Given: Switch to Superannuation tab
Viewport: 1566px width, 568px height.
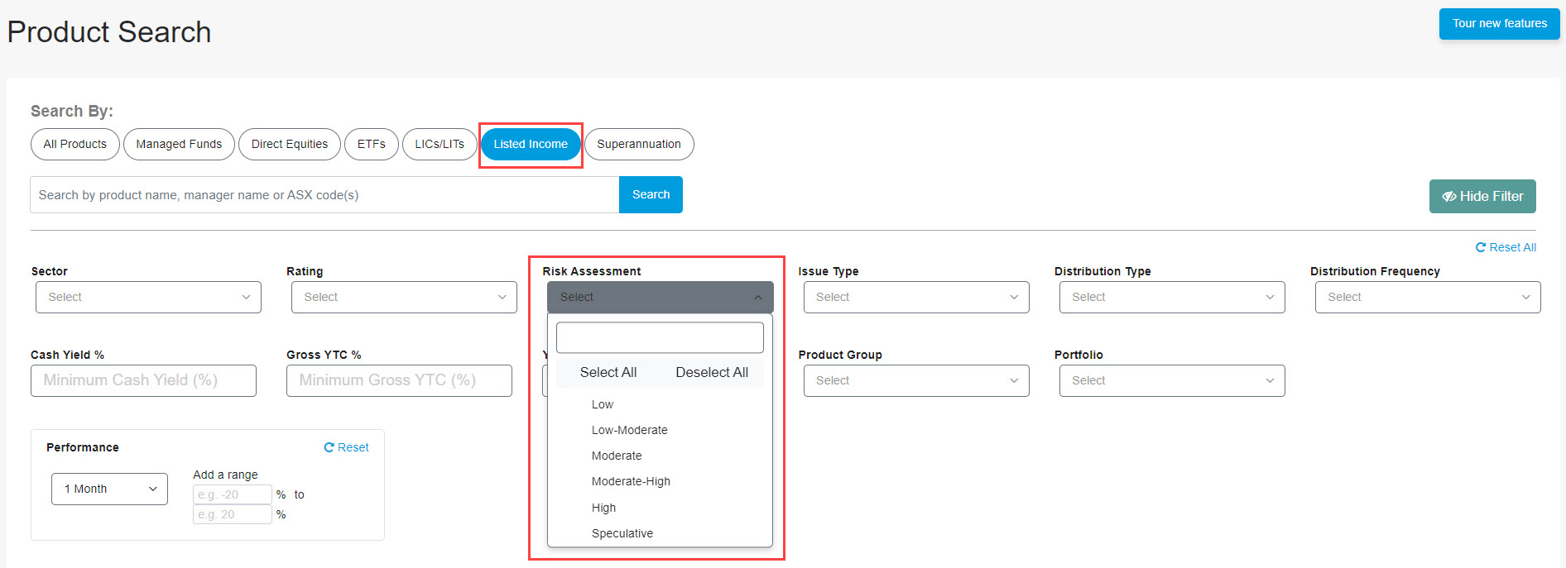Looking at the screenshot, I should [x=639, y=144].
